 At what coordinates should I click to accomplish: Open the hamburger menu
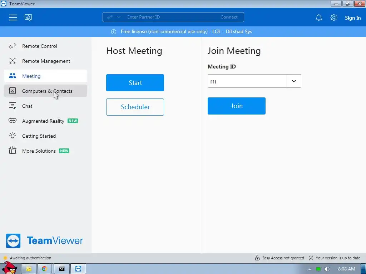(13, 17)
